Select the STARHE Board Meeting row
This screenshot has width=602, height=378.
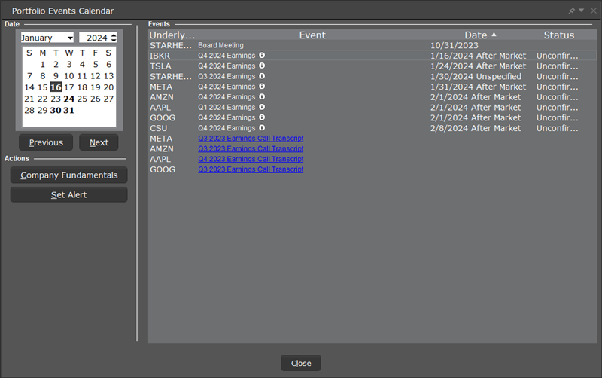[372, 45]
